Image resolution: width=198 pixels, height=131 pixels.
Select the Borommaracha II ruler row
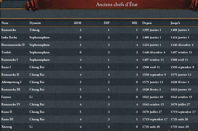[99, 45]
